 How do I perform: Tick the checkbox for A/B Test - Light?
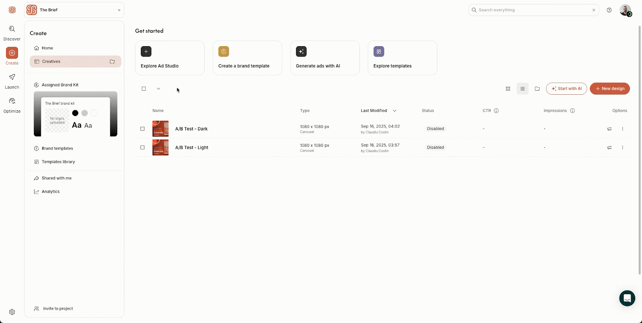click(142, 148)
